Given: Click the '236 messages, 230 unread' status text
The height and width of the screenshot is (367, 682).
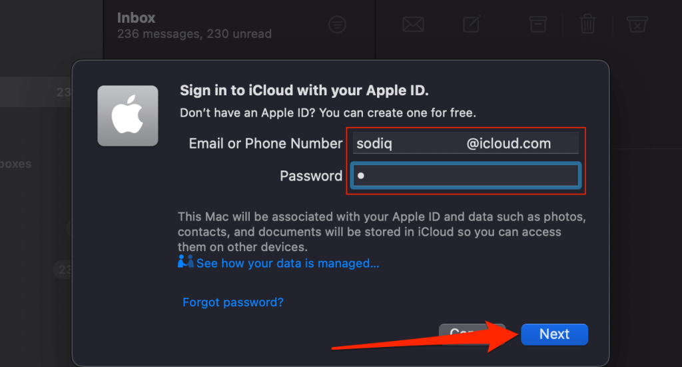Looking at the screenshot, I should point(194,34).
